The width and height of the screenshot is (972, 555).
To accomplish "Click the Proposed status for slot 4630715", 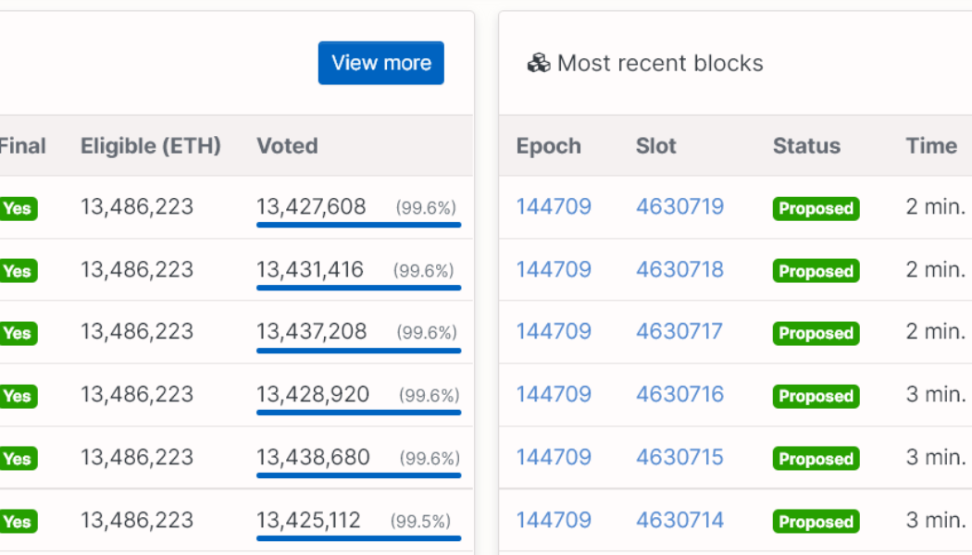I will click(816, 458).
